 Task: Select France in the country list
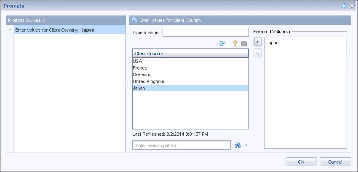[x=140, y=68]
